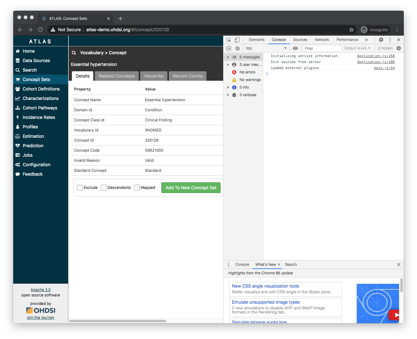Open the Application.js:158 source link
Screen dimensions: 417x339
[376, 56]
